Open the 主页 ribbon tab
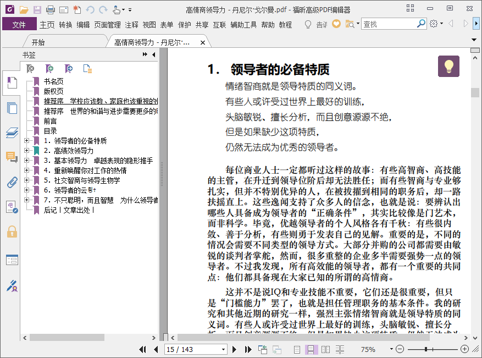Viewport: 482px width, 358px height. point(47,25)
